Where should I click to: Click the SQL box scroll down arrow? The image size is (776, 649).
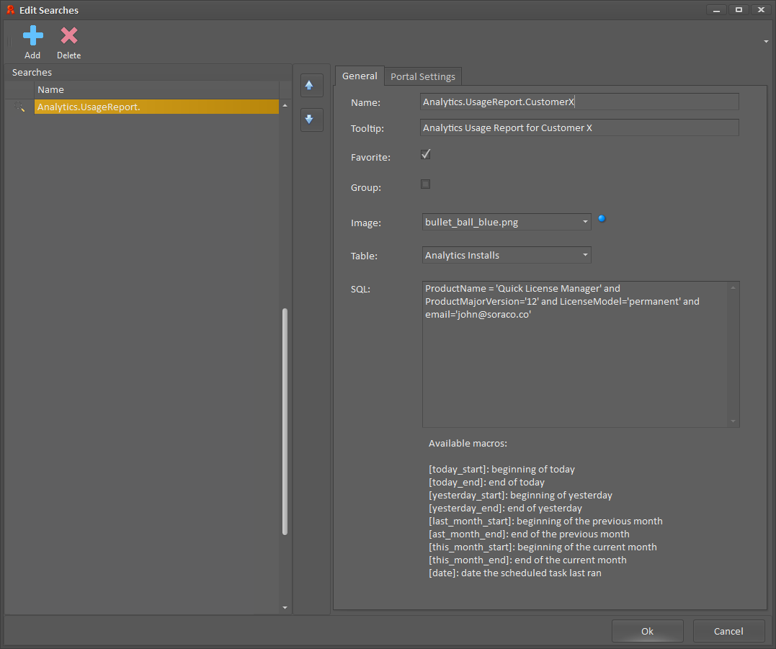click(x=733, y=421)
